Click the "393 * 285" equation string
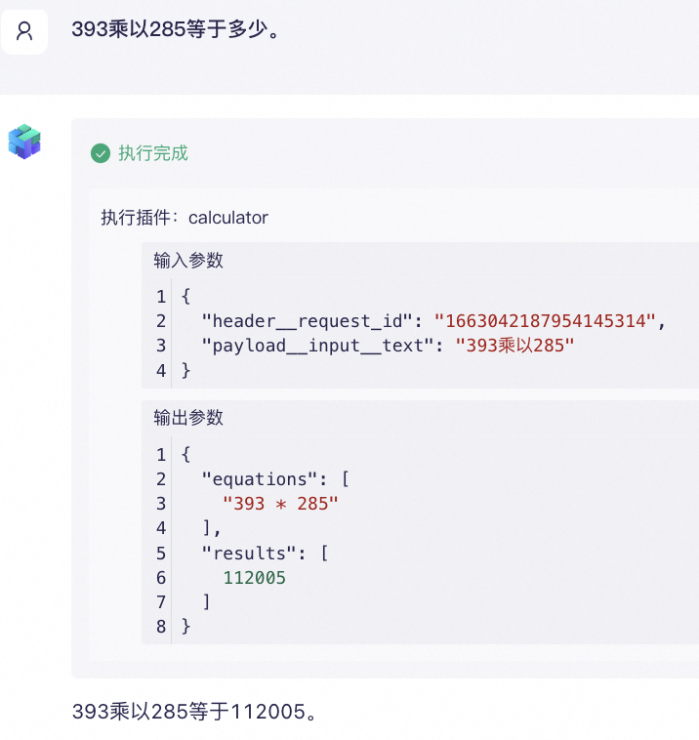 [281, 504]
